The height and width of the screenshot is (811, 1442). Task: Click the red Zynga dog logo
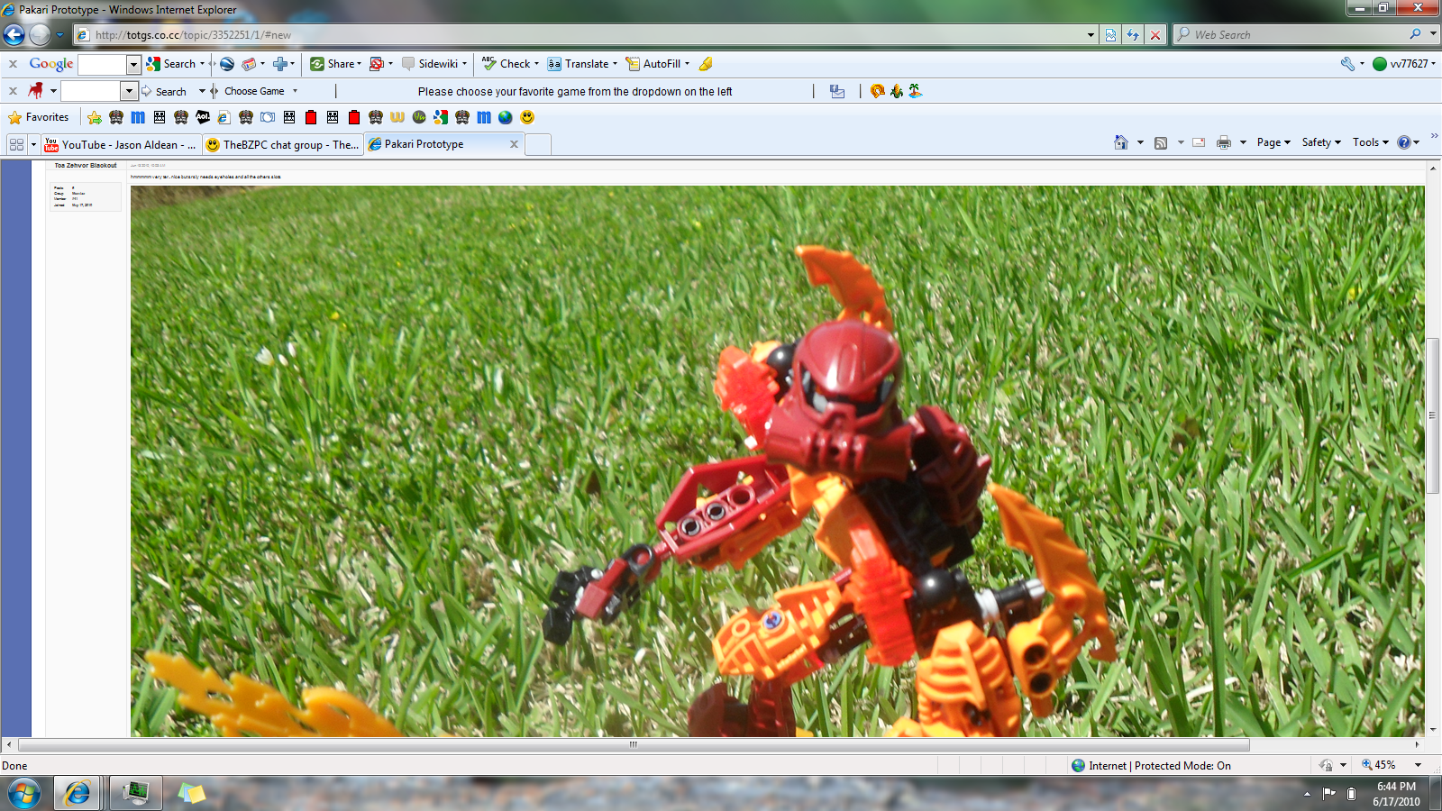[36, 90]
